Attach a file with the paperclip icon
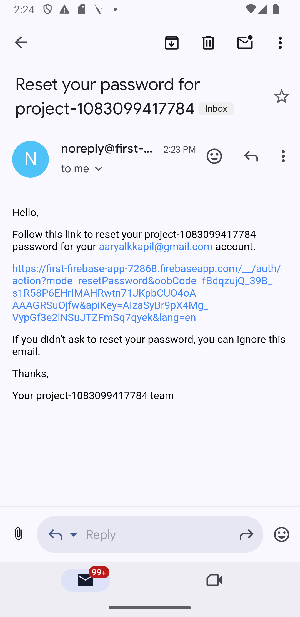 (x=19, y=534)
